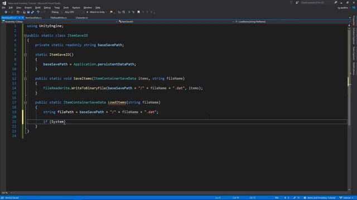Expand the Attach to Unity dropdown arrow
Screen dimensions: 357x200
107,12
